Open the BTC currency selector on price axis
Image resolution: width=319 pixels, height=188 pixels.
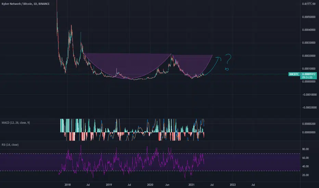pos(309,4)
